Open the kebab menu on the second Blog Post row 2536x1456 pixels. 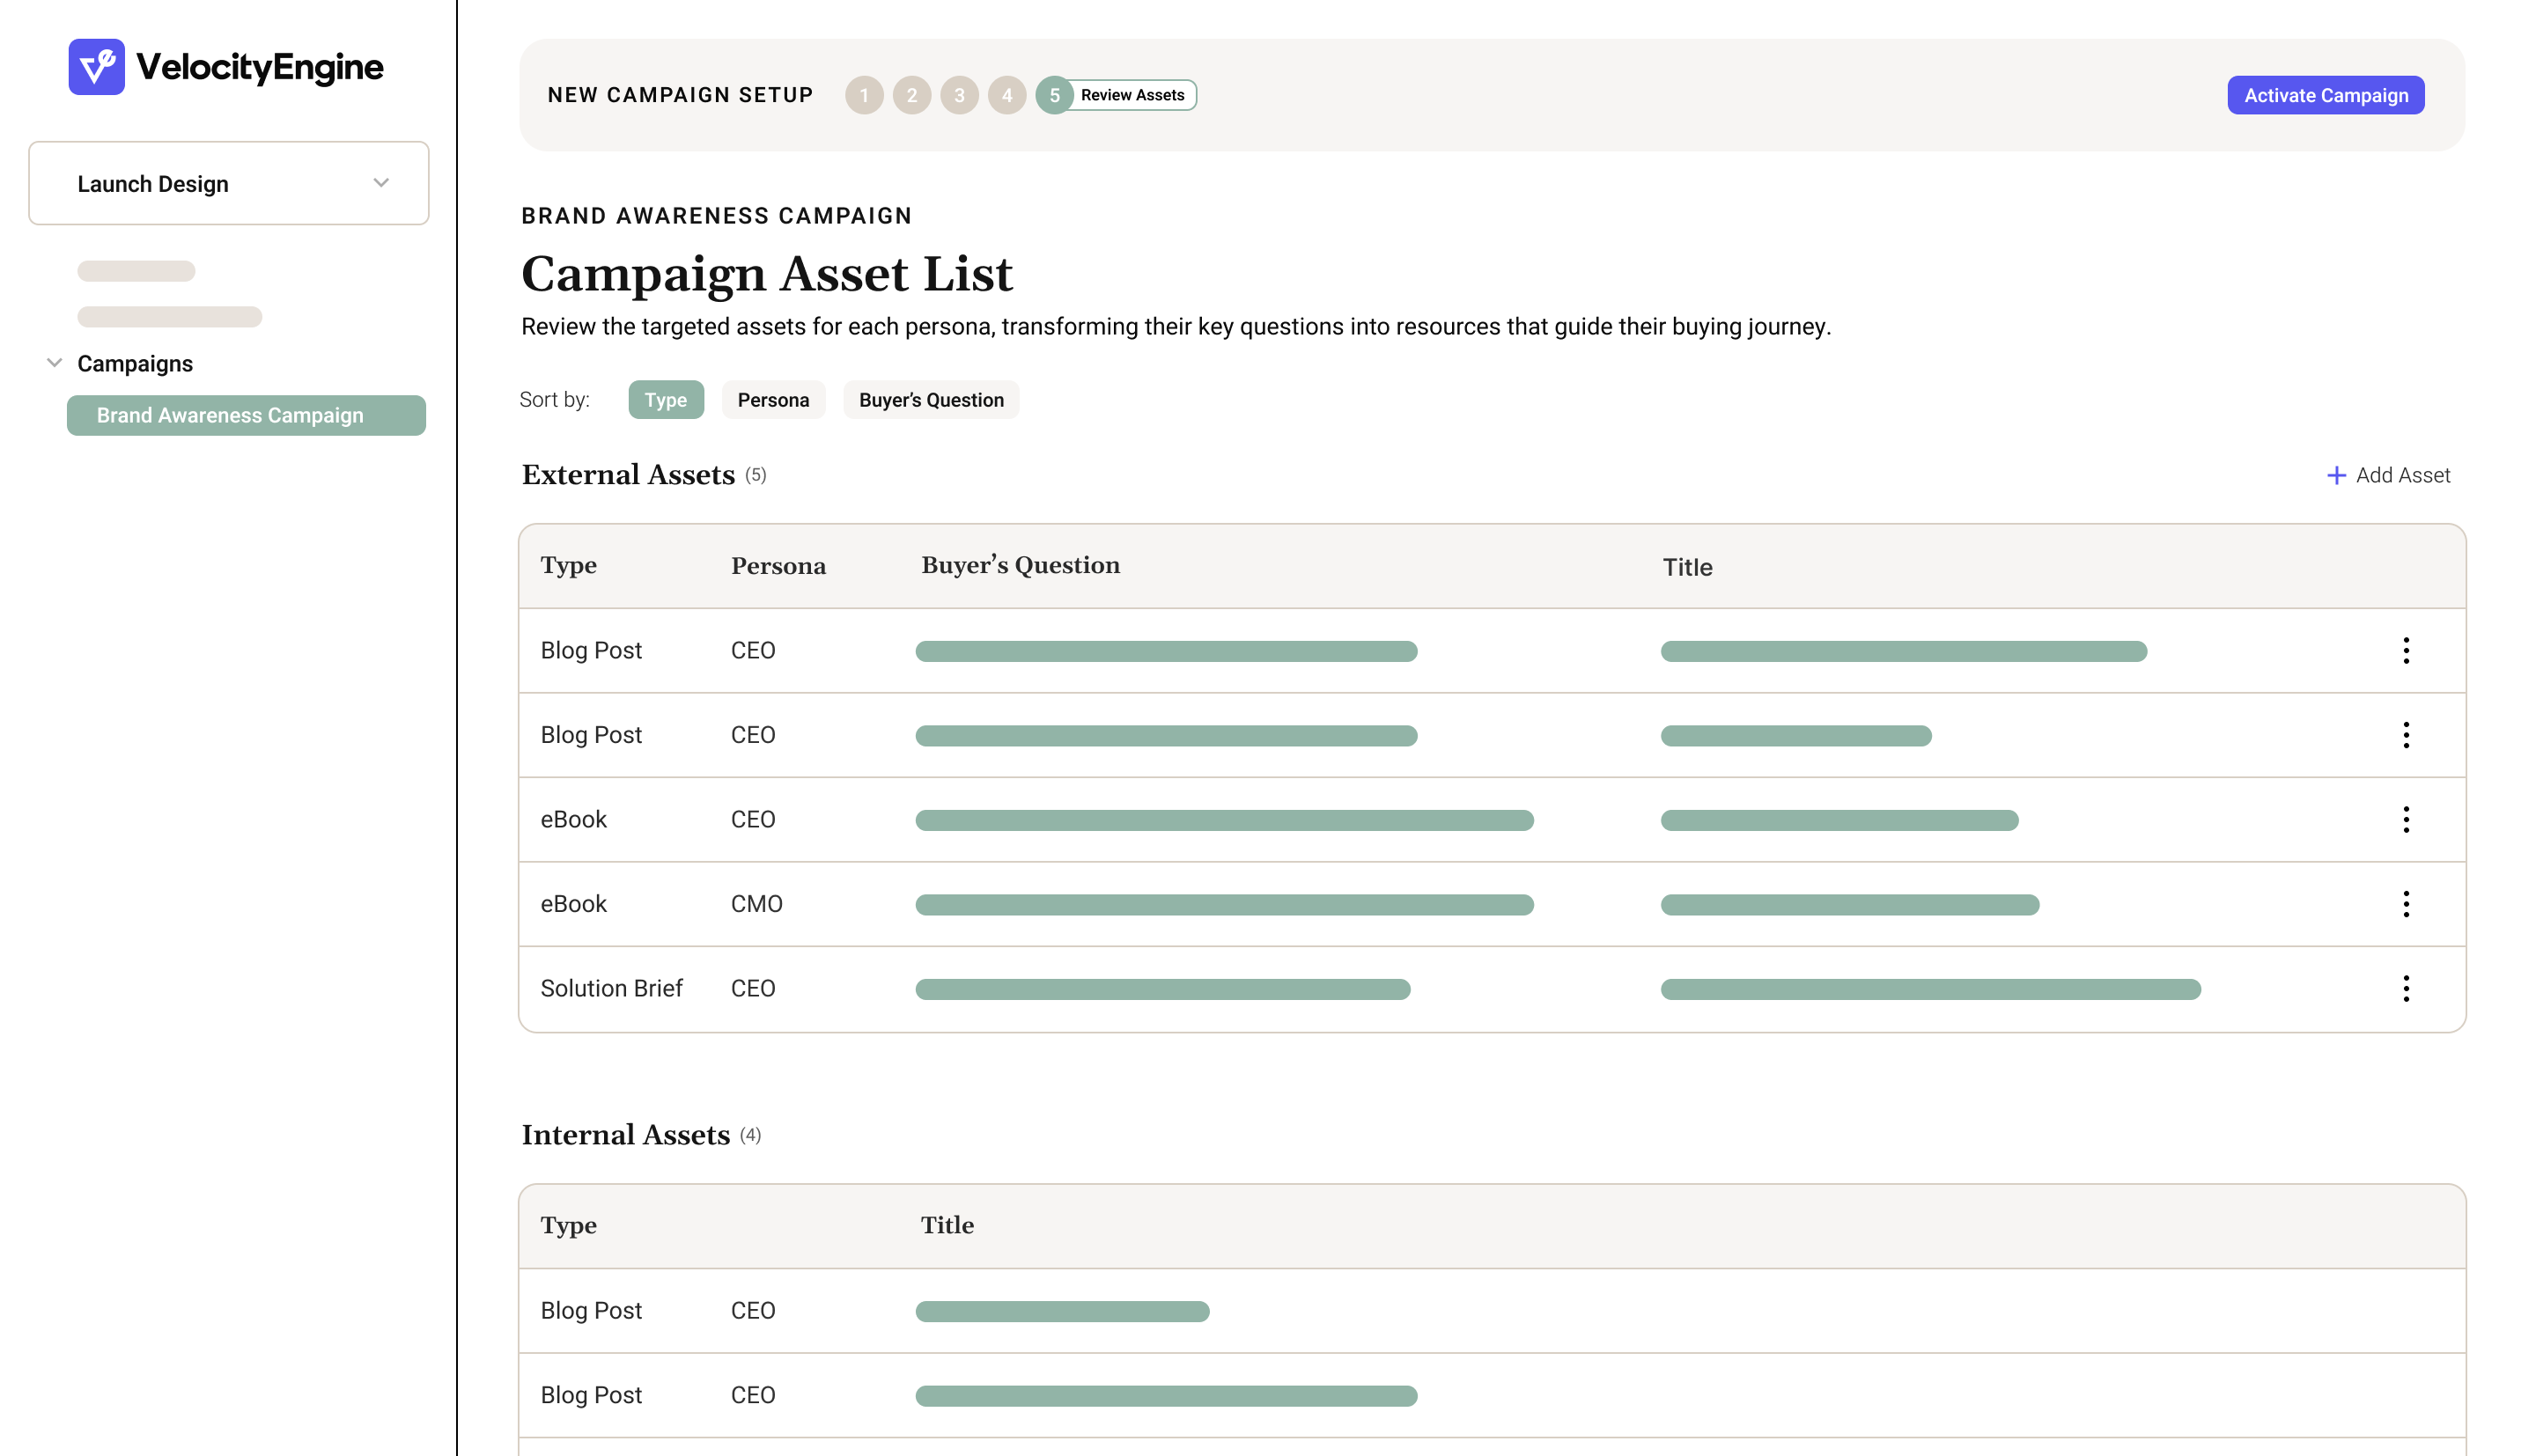pos(2407,734)
